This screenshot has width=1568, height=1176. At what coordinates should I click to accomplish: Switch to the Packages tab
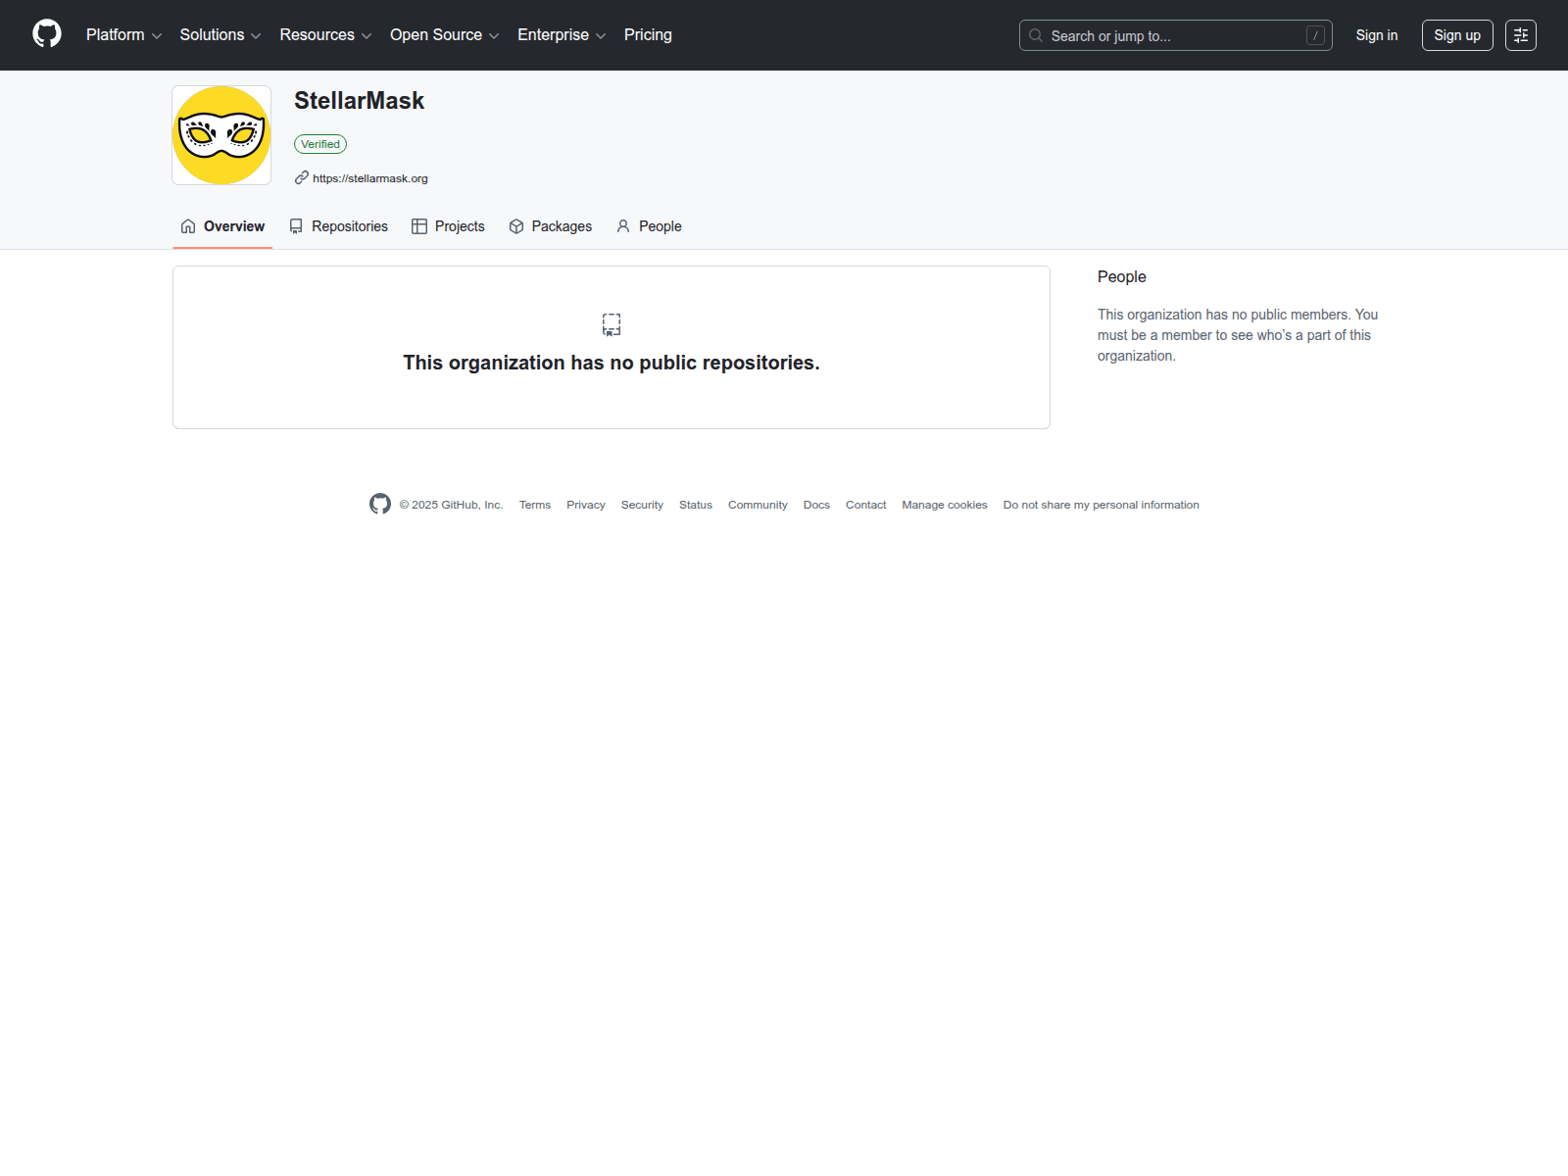pyautogui.click(x=551, y=226)
